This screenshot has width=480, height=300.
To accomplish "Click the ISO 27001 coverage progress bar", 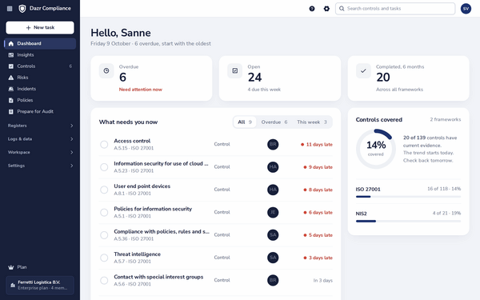I will [408, 197].
